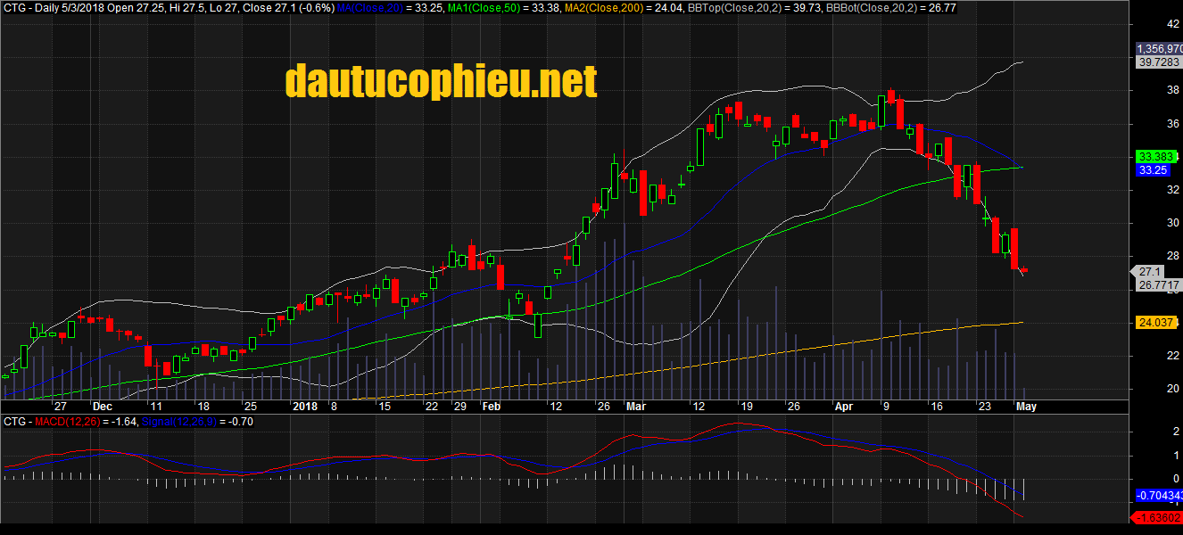This screenshot has width=1183, height=535.
Task: Click the red -1.63602 MACD value tag
Action: (1158, 518)
